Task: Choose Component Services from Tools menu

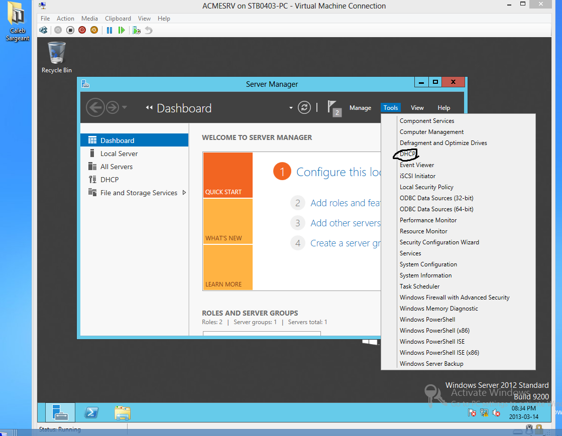Action: [427, 121]
